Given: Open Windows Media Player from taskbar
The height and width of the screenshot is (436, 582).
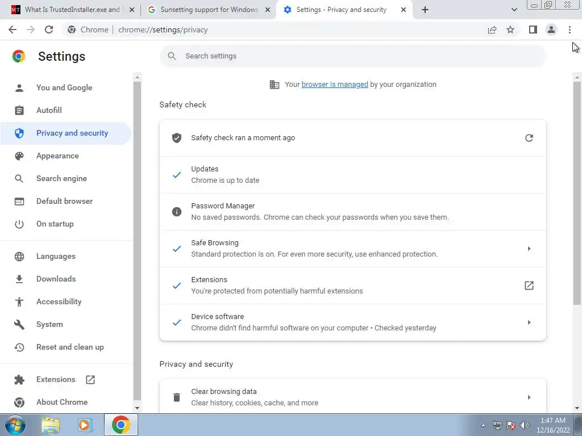Looking at the screenshot, I should (x=85, y=425).
